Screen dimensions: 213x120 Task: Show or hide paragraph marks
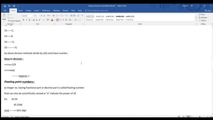click(x=82, y=16)
